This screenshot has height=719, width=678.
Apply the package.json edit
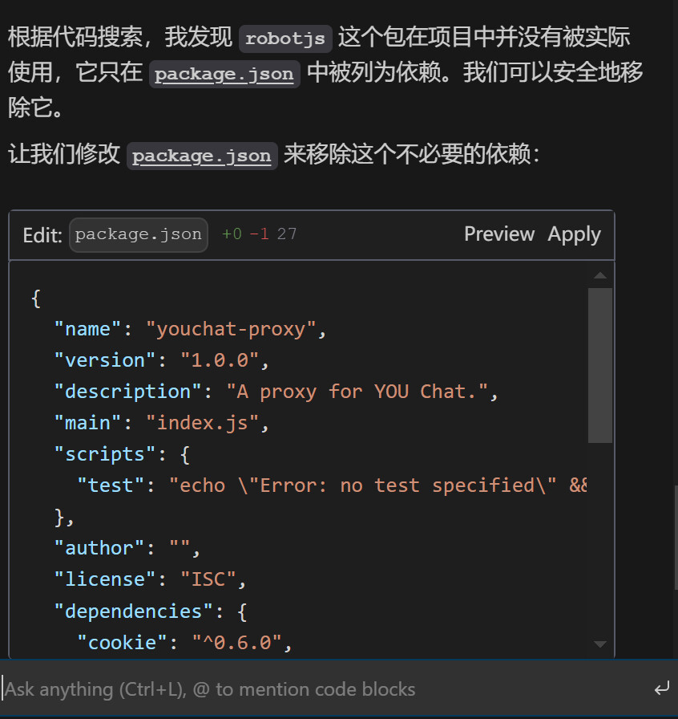pyautogui.click(x=574, y=234)
